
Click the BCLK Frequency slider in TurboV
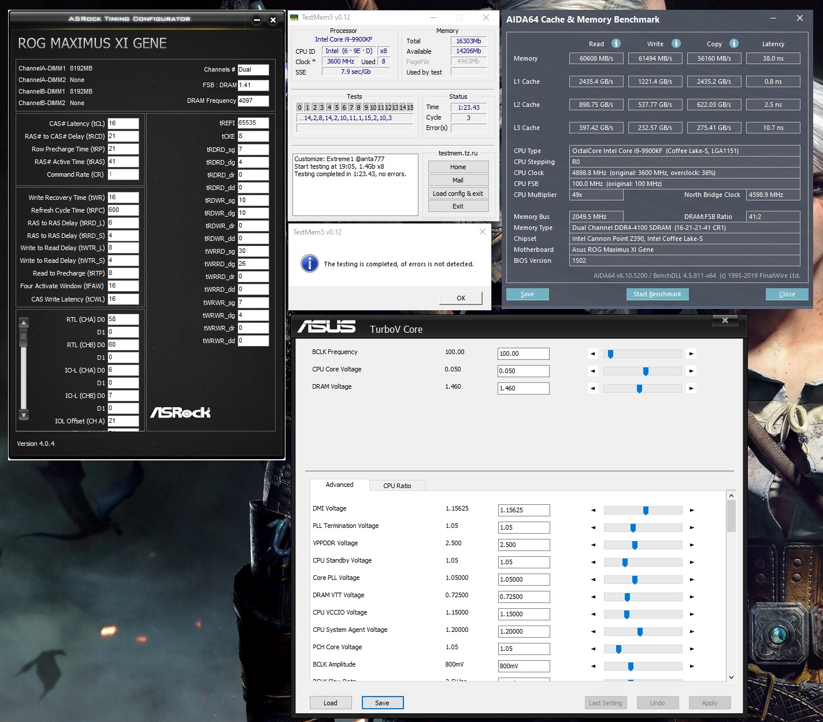coord(642,353)
